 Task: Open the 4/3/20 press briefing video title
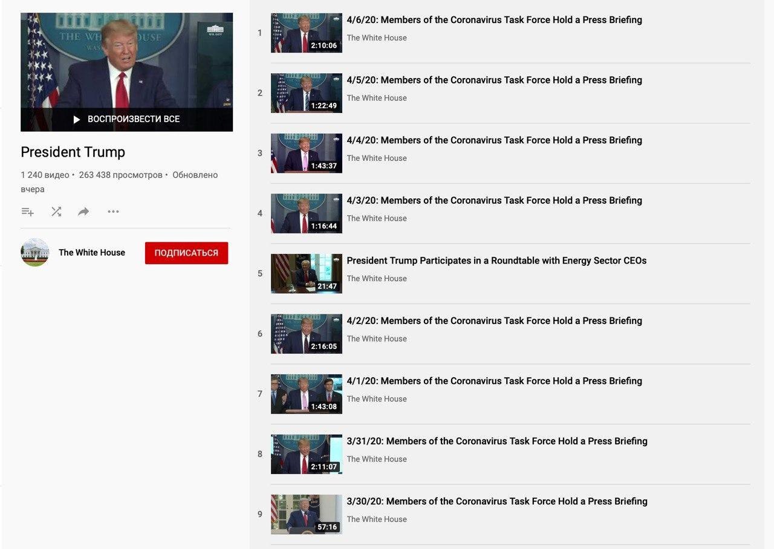[x=494, y=200]
